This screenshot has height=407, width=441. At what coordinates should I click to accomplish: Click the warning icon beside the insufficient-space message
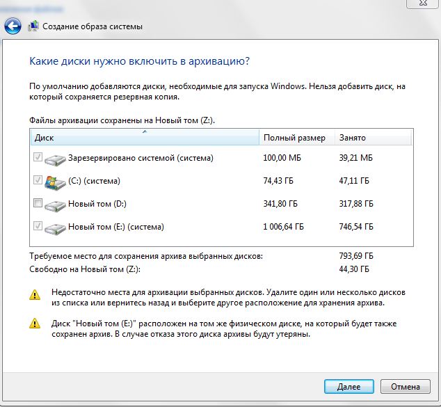35,294
